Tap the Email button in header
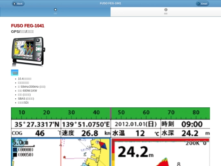The width and height of the screenshot is (221, 166). tap(203, 4)
